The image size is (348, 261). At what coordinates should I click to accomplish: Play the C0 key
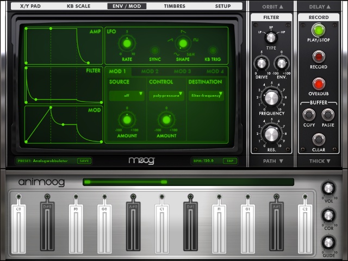18,229
